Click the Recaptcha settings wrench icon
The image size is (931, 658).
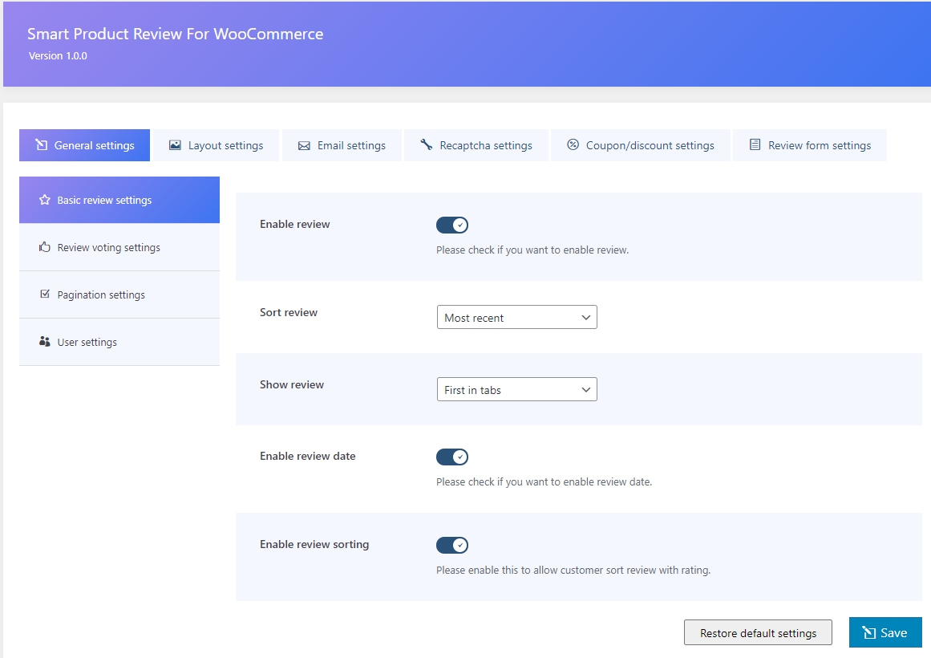[x=427, y=144]
